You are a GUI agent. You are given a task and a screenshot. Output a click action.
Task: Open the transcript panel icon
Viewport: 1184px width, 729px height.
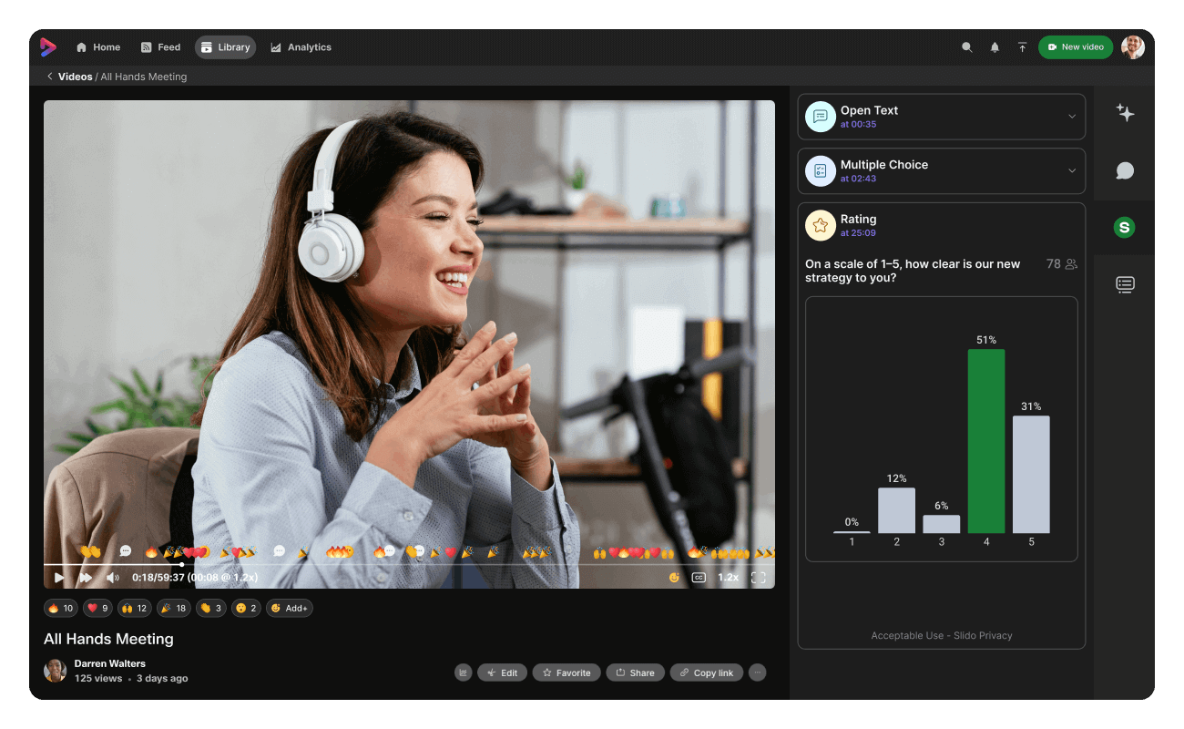(x=1125, y=284)
